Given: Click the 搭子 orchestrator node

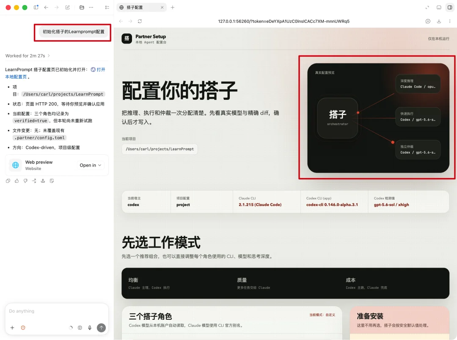Looking at the screenshot, I should tap(338, 118).
